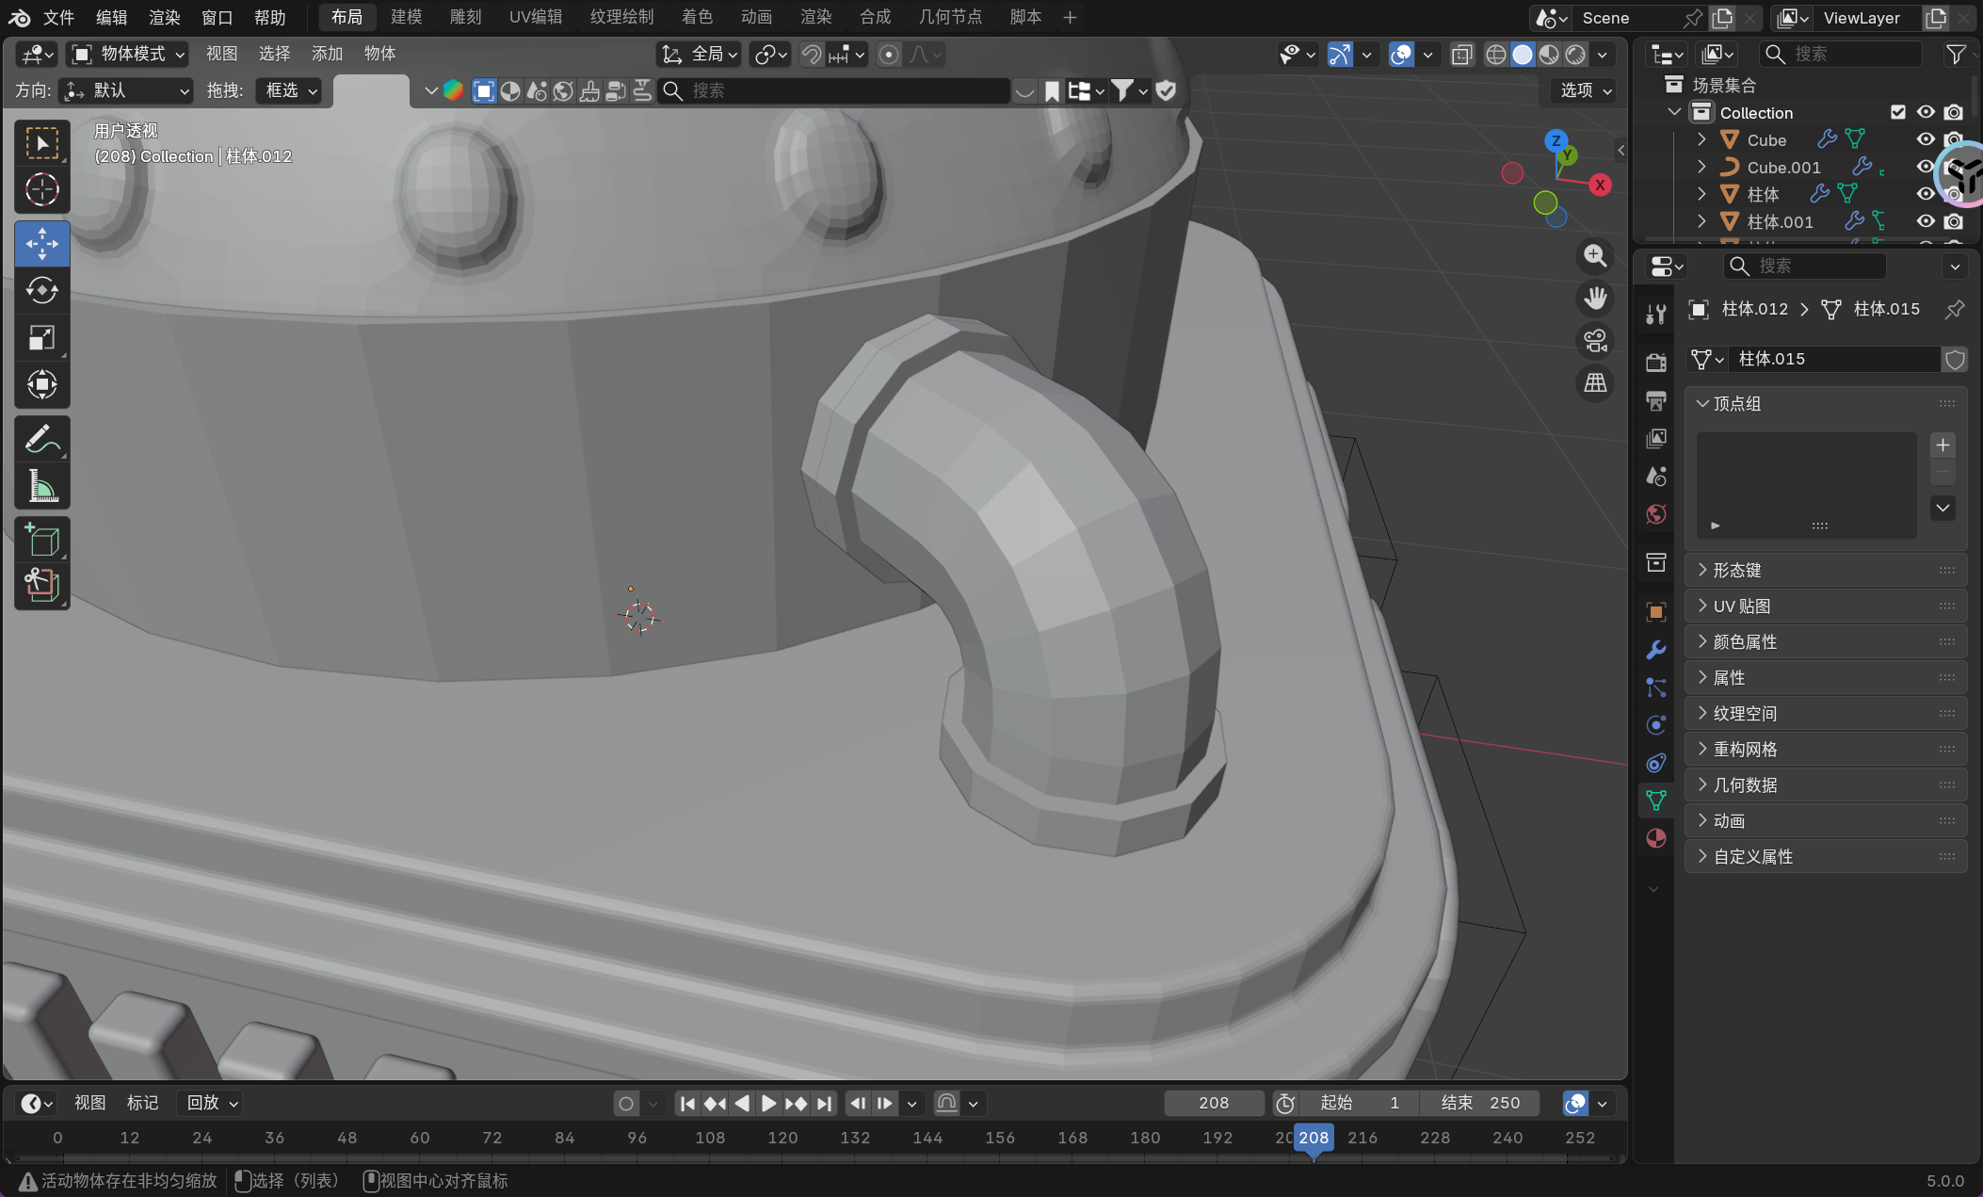The image size is (1983, 1197).
Task: Select the Rotate tool in toolbar
Action: [41, 290]
